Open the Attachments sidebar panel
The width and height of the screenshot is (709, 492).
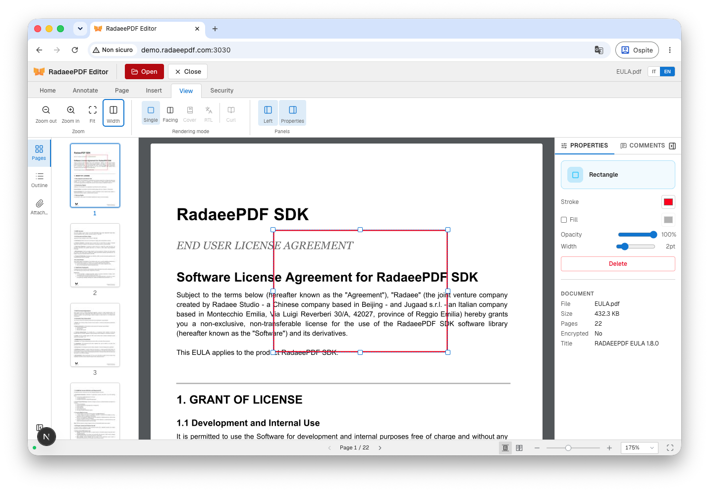(x=39, y=207)
